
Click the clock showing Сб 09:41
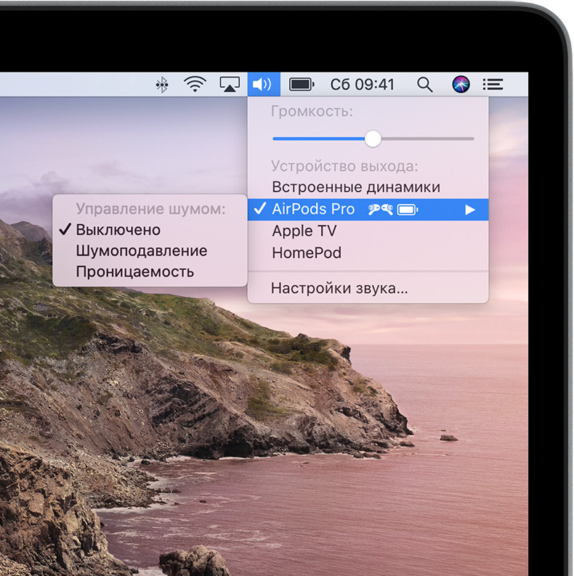[x=362, y=84]
